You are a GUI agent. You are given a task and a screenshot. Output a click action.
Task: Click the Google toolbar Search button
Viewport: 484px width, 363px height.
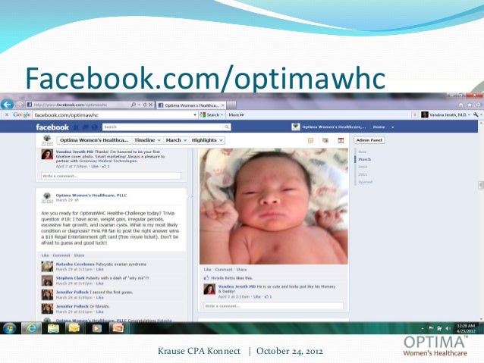point(212,114)
